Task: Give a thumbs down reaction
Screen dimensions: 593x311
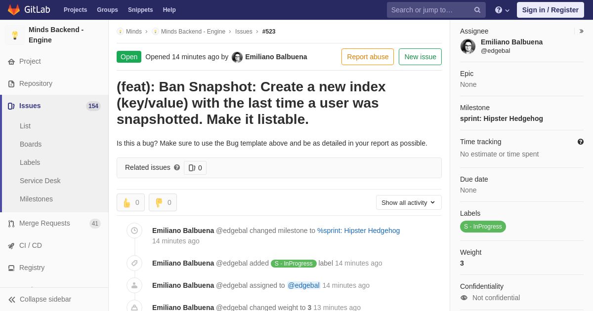Action: click(163, 202)
